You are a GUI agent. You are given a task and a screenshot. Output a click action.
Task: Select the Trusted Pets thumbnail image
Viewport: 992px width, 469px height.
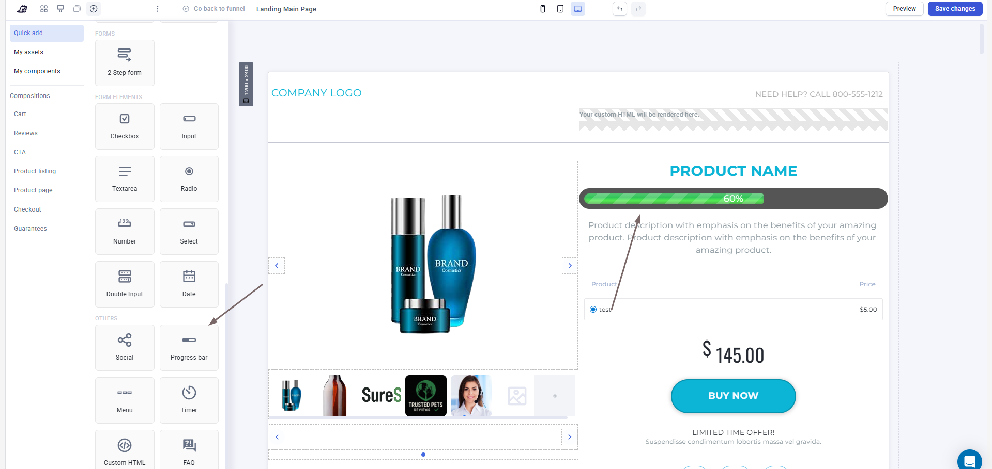pyautogui.click(x=426, y=396)
